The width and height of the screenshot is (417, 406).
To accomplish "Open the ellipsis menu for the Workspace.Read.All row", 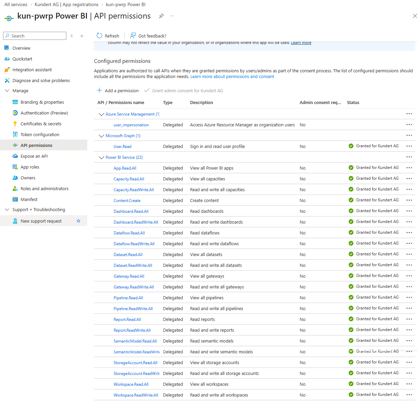I will point(409,384).
